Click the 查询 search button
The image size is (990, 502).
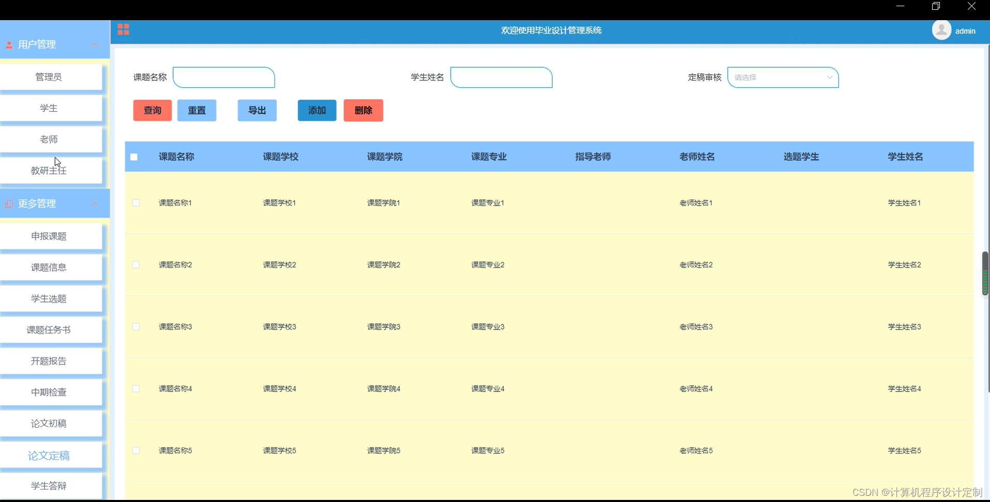[x=153, y=111]
